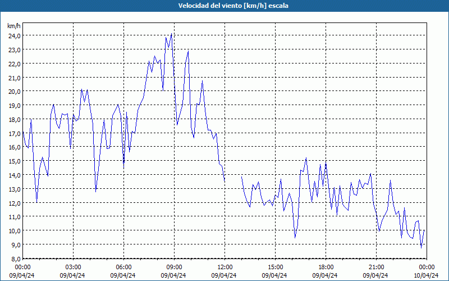Click the 23,0 y-axis value
The height and width of the screenshot is (281, 449).
pyautogui.click(x=15, y=50)
